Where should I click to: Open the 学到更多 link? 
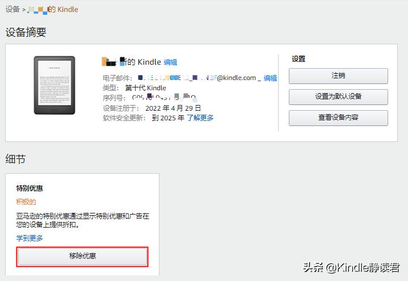(x=30, y=238)
